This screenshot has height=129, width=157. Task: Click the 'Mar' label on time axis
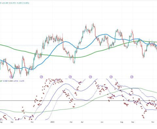point(71,122)
